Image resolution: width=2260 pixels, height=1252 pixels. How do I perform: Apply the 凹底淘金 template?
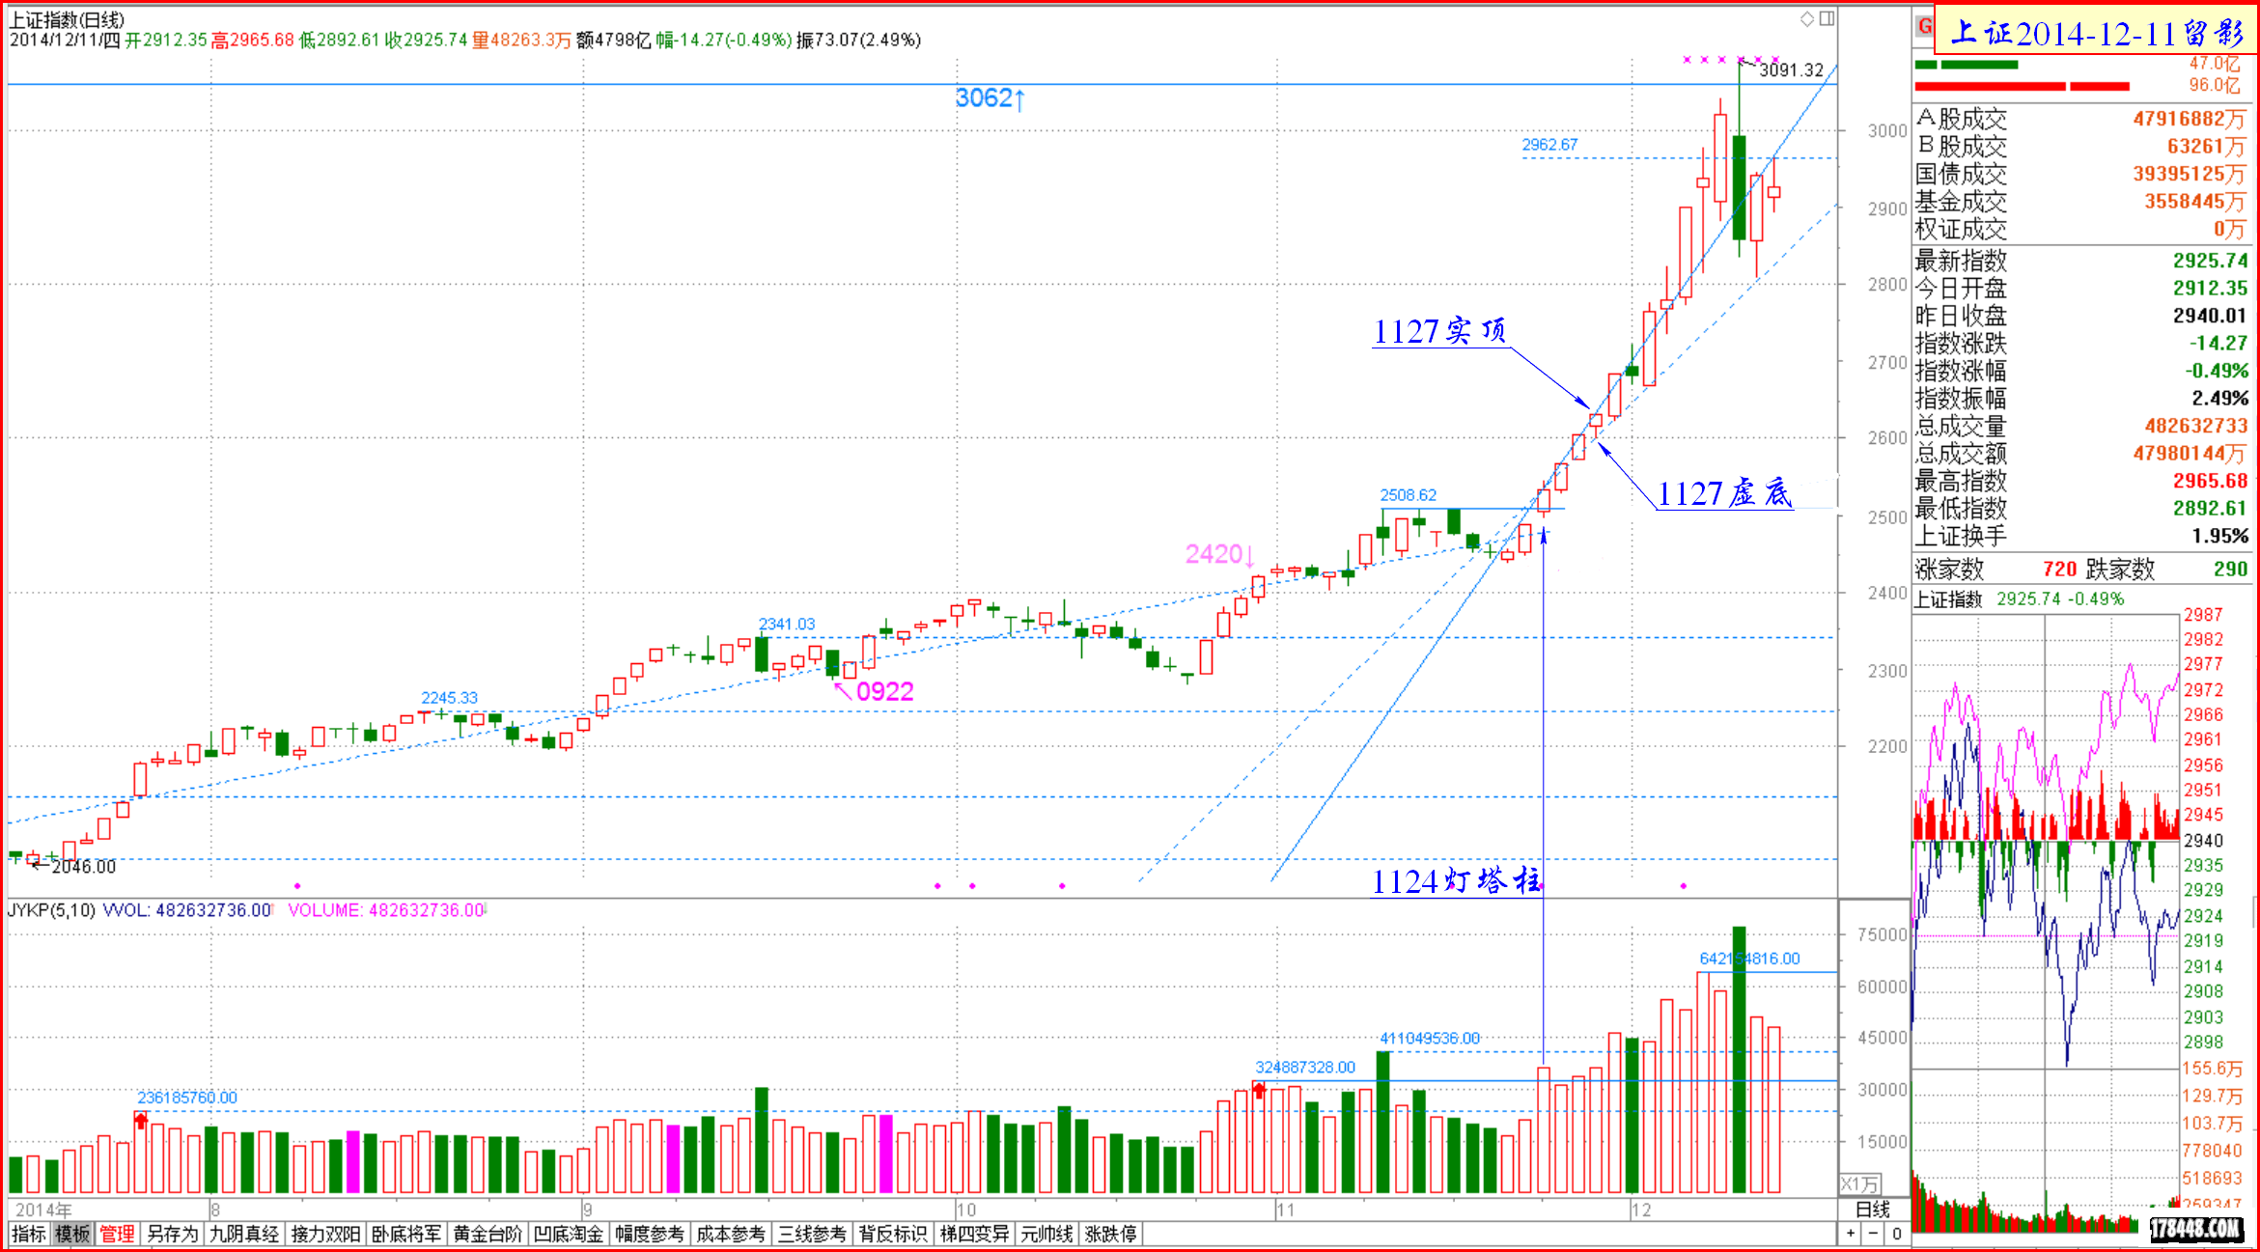coord(569,1234)
